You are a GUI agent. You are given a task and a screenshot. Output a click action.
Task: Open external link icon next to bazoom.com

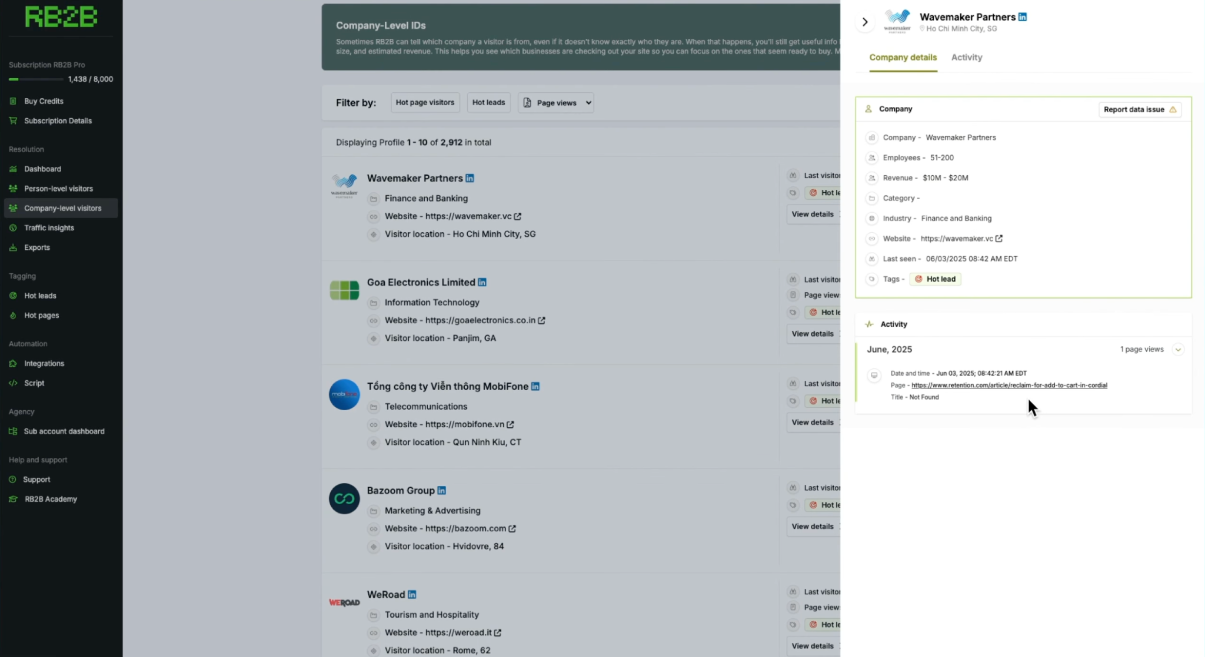512,528
